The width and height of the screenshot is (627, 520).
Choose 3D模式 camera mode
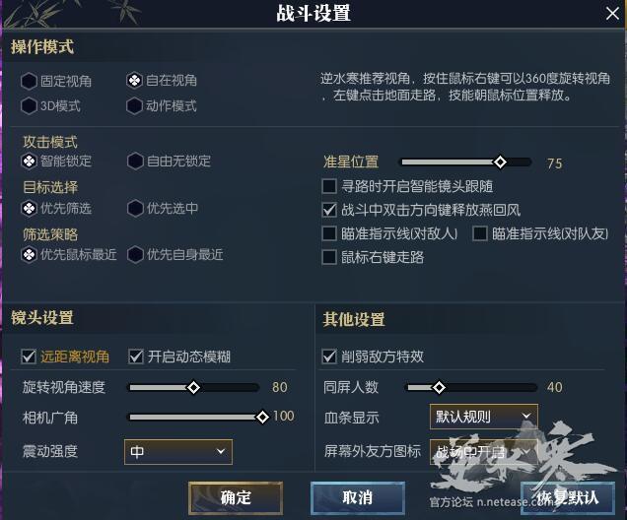click(30, 105)
